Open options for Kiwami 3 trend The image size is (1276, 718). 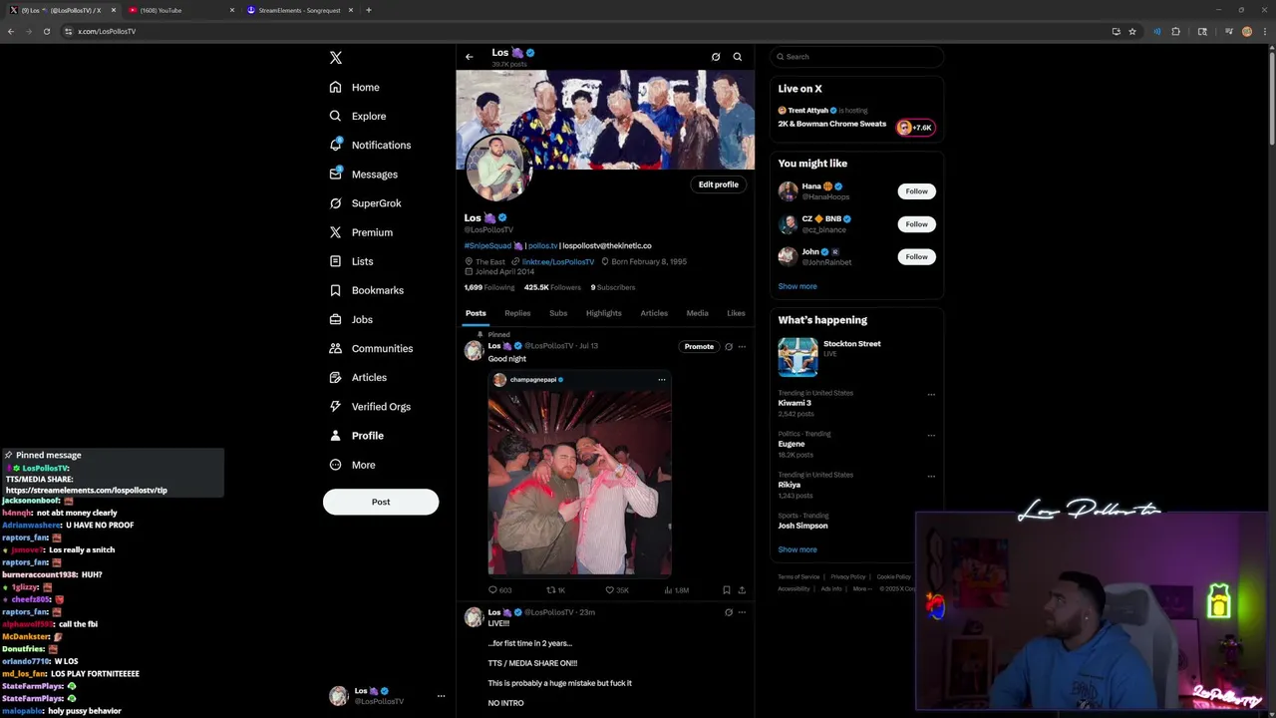[x=931, y=395]
